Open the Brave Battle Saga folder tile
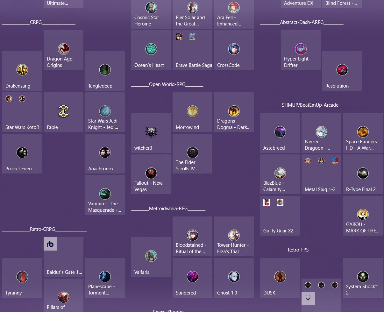This screenshot has width=384, height=312. tap(192, 50)
